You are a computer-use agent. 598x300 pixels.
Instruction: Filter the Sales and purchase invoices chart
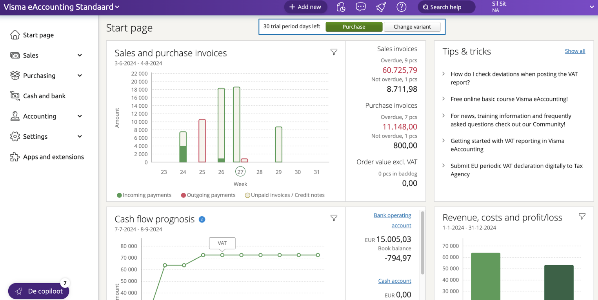tap(334, 52)
